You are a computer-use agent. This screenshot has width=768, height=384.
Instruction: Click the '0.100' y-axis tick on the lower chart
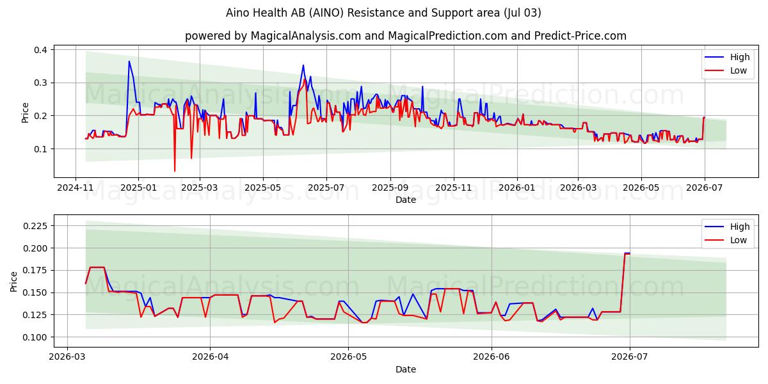pos(35,337)
